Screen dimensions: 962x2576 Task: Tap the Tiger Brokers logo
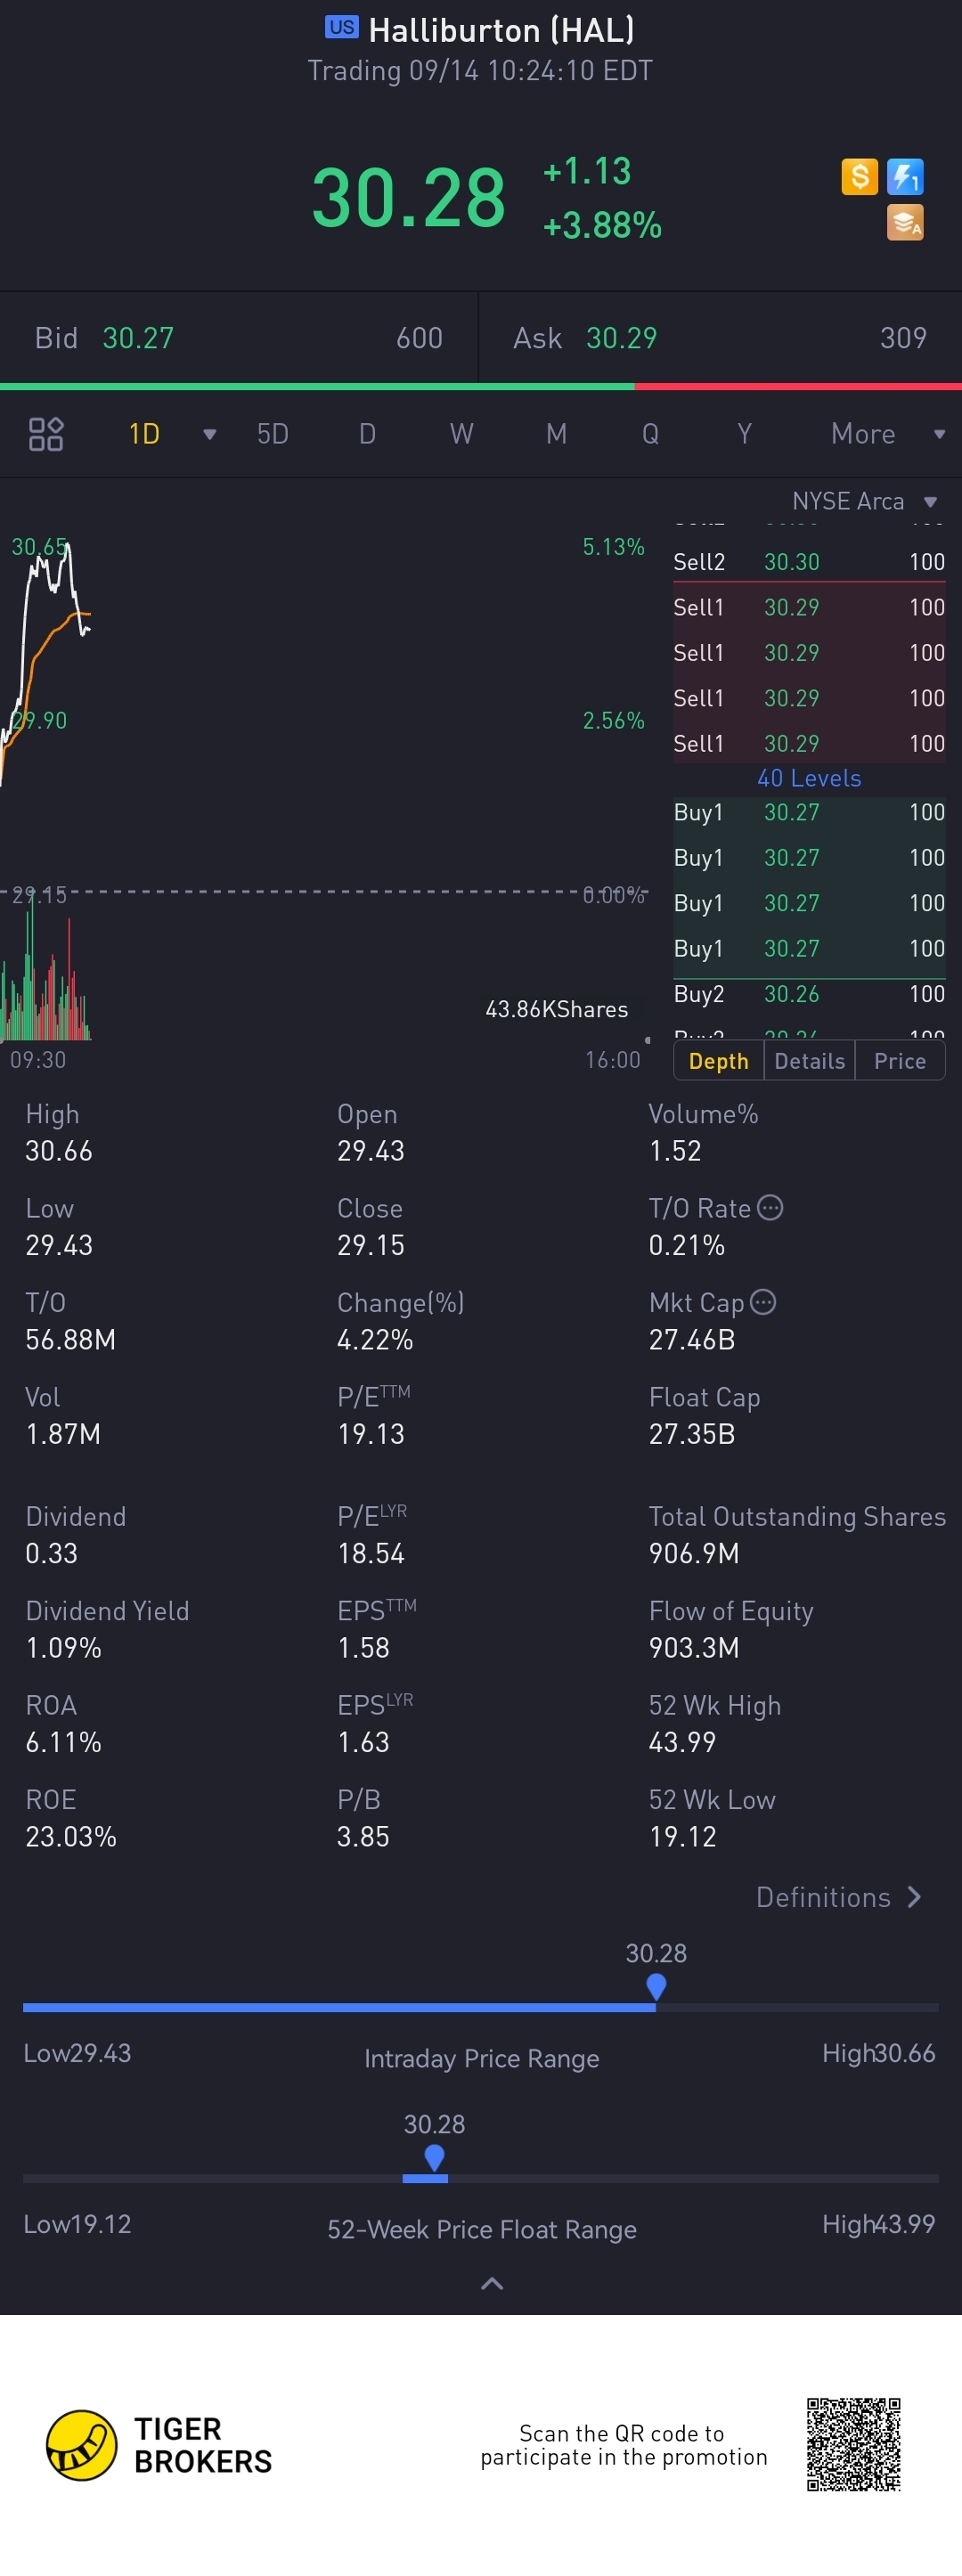pos(159,2445)
